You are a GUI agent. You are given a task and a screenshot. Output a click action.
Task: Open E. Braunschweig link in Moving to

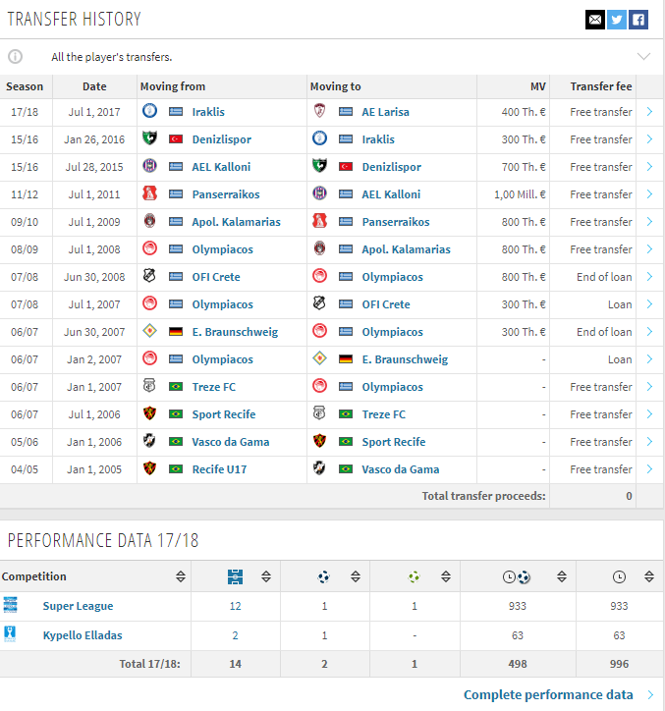coord(405,359)
